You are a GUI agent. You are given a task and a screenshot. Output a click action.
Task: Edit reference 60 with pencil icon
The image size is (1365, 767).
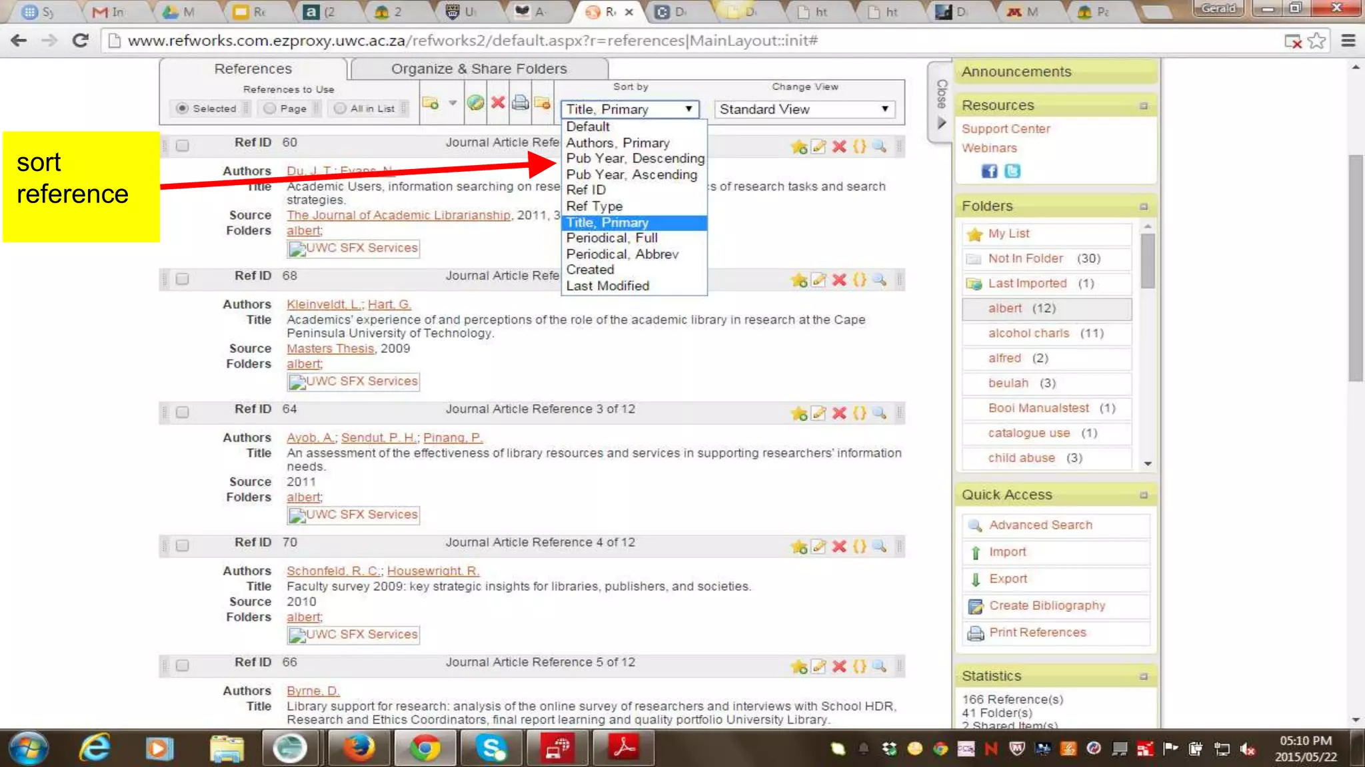(818, 146)
